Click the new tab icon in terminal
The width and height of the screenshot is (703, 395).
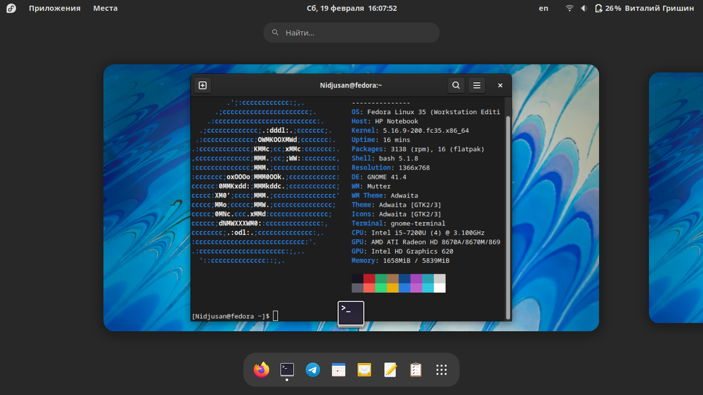click(x=203, y=85)
